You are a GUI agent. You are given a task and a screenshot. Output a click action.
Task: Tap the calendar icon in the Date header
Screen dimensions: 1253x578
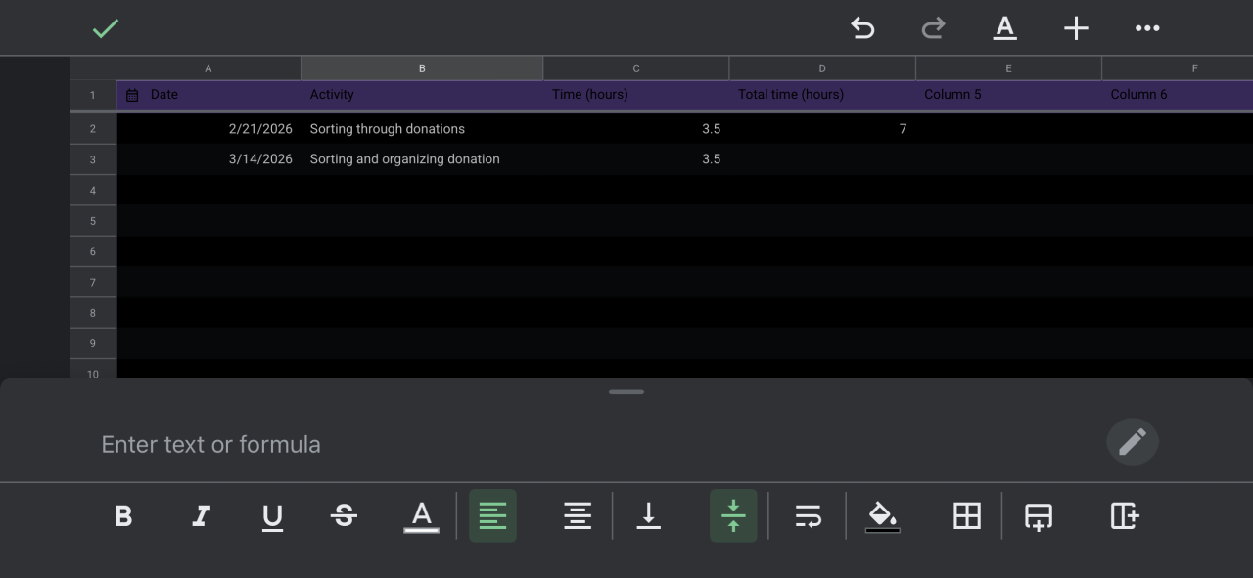(x=132, y=95)
